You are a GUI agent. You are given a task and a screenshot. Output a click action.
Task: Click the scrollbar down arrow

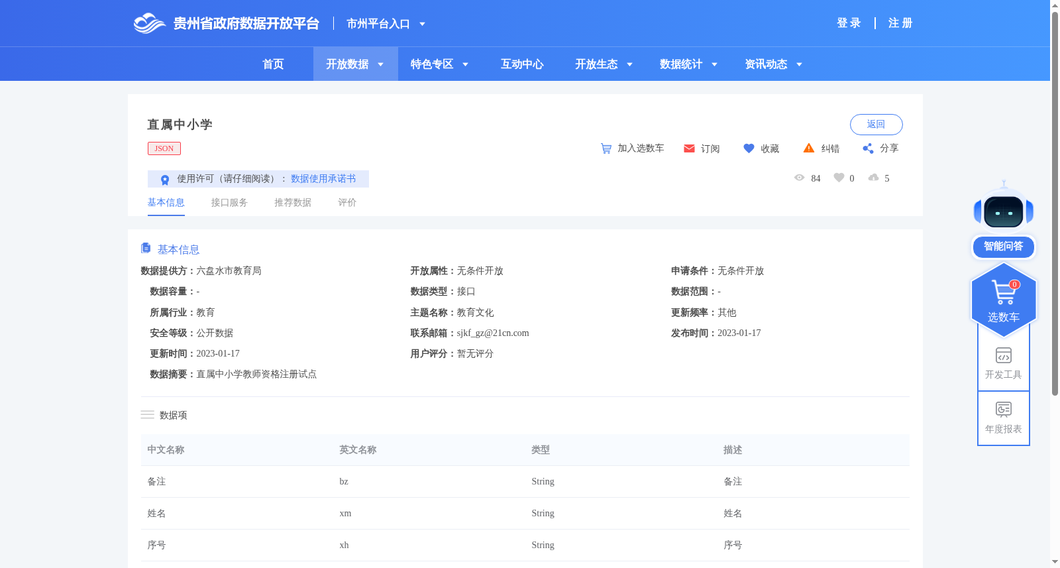(x=1055, y=562)
